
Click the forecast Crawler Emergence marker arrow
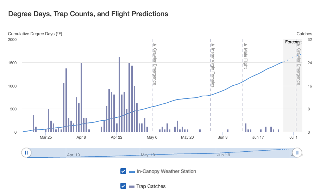(x=299, y=45)
